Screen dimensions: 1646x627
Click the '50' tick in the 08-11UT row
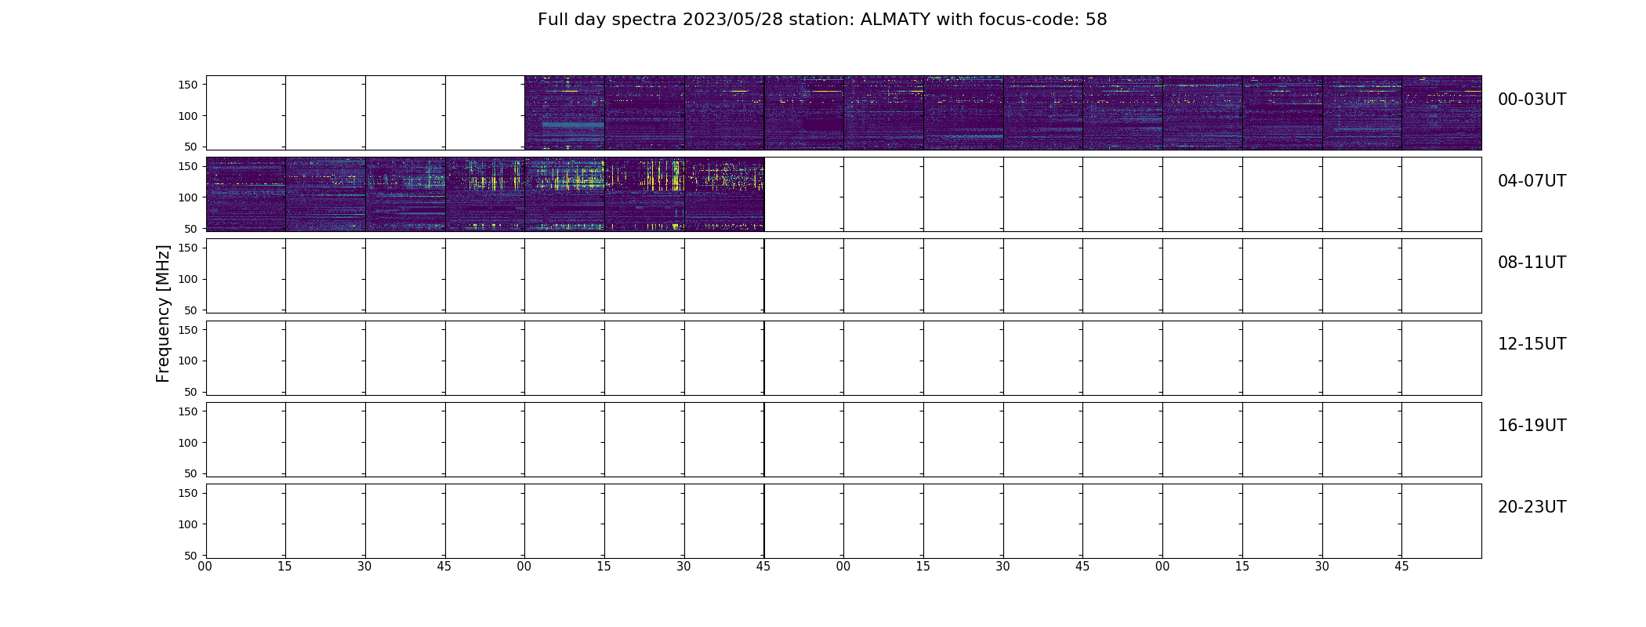[192, 310]
